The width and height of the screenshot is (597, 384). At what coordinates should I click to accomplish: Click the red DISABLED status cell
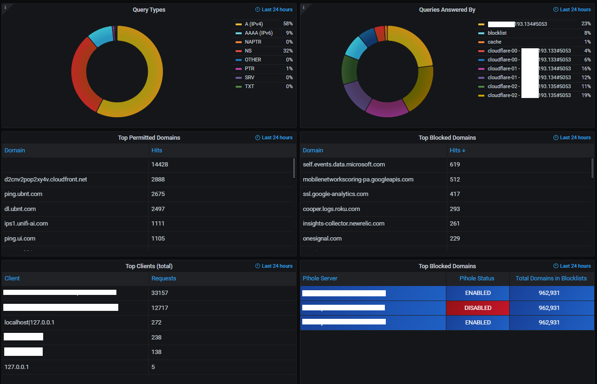[x=478, y=308]
